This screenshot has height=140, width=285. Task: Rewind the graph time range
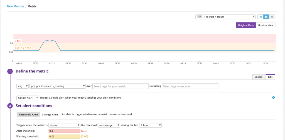(260, 17)
